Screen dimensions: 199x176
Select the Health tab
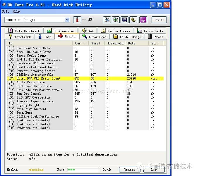pyautogui.click(x=67, y=36)
